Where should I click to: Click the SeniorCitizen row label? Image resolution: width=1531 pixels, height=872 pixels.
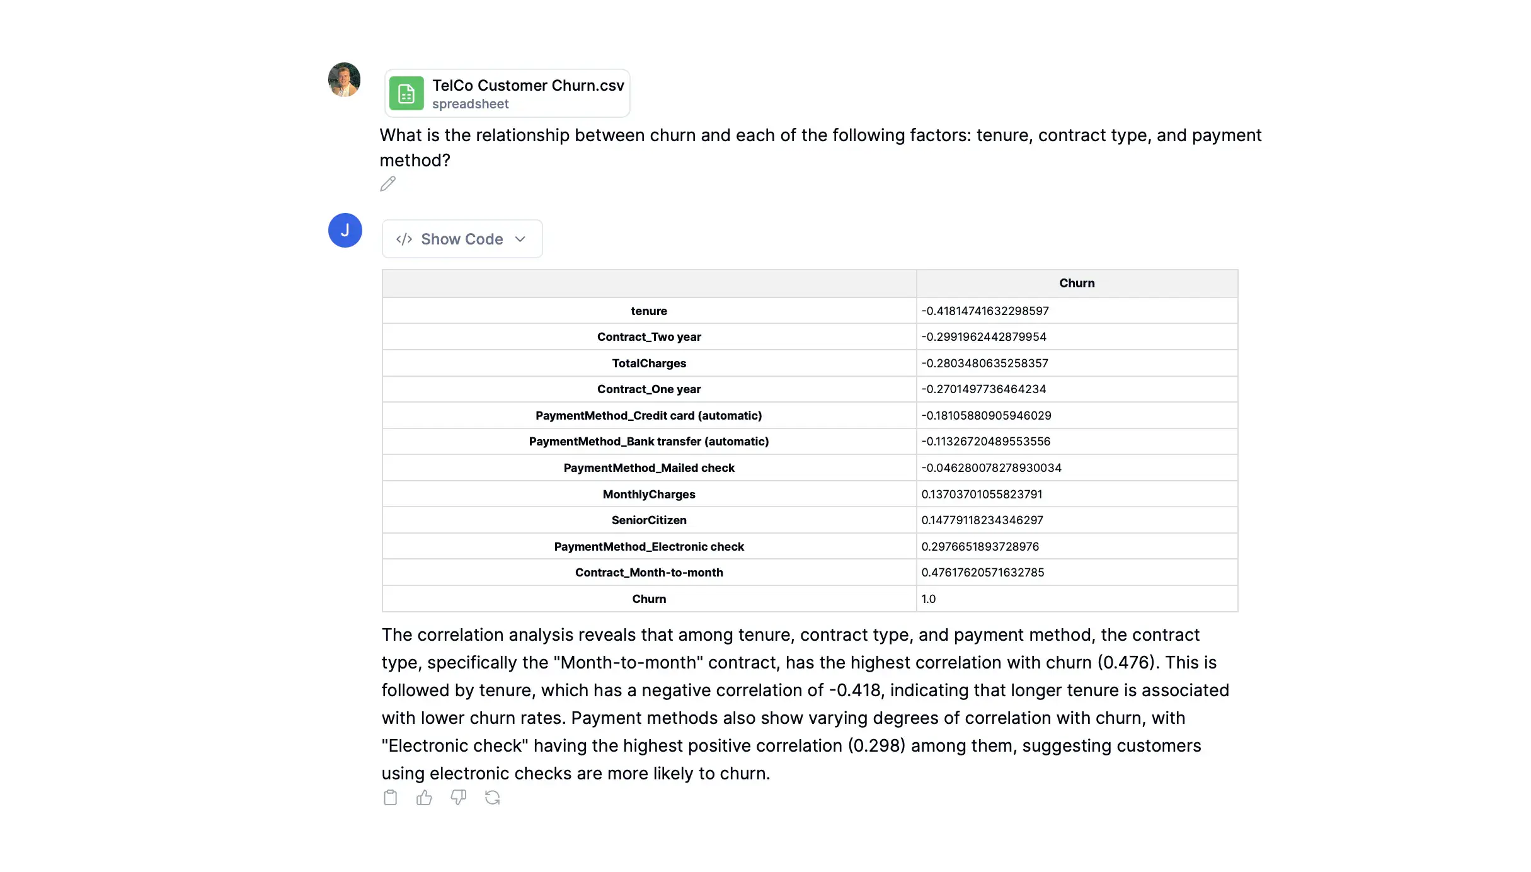click(648, 520)
